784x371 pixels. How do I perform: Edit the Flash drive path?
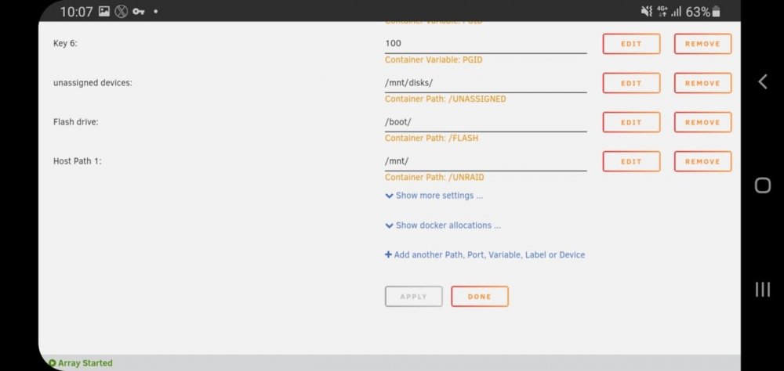click(x=631, y=122)
